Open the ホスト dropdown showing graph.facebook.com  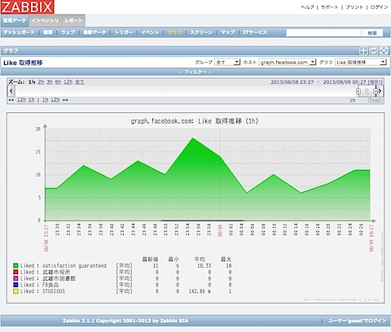[x=288, y=62]
